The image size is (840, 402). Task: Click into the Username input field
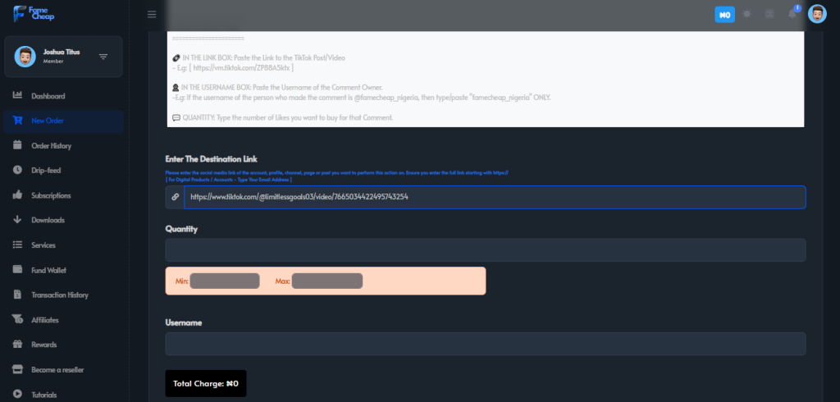tap(486, 344)
